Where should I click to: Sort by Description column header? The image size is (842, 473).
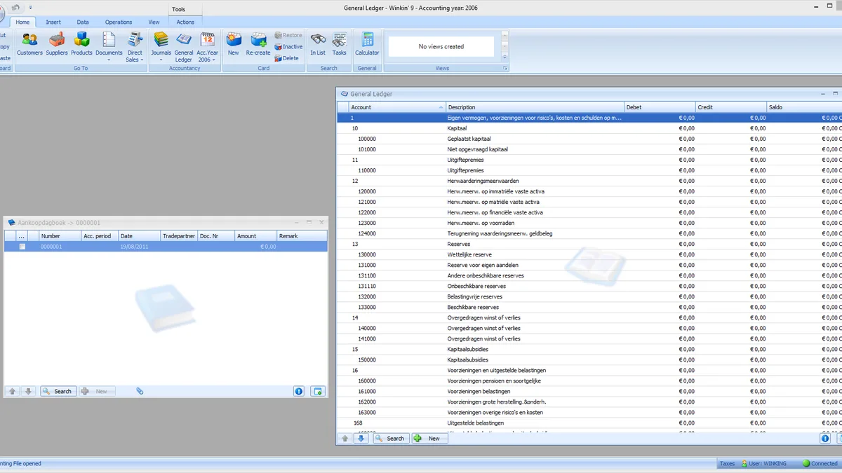[535, 107]
